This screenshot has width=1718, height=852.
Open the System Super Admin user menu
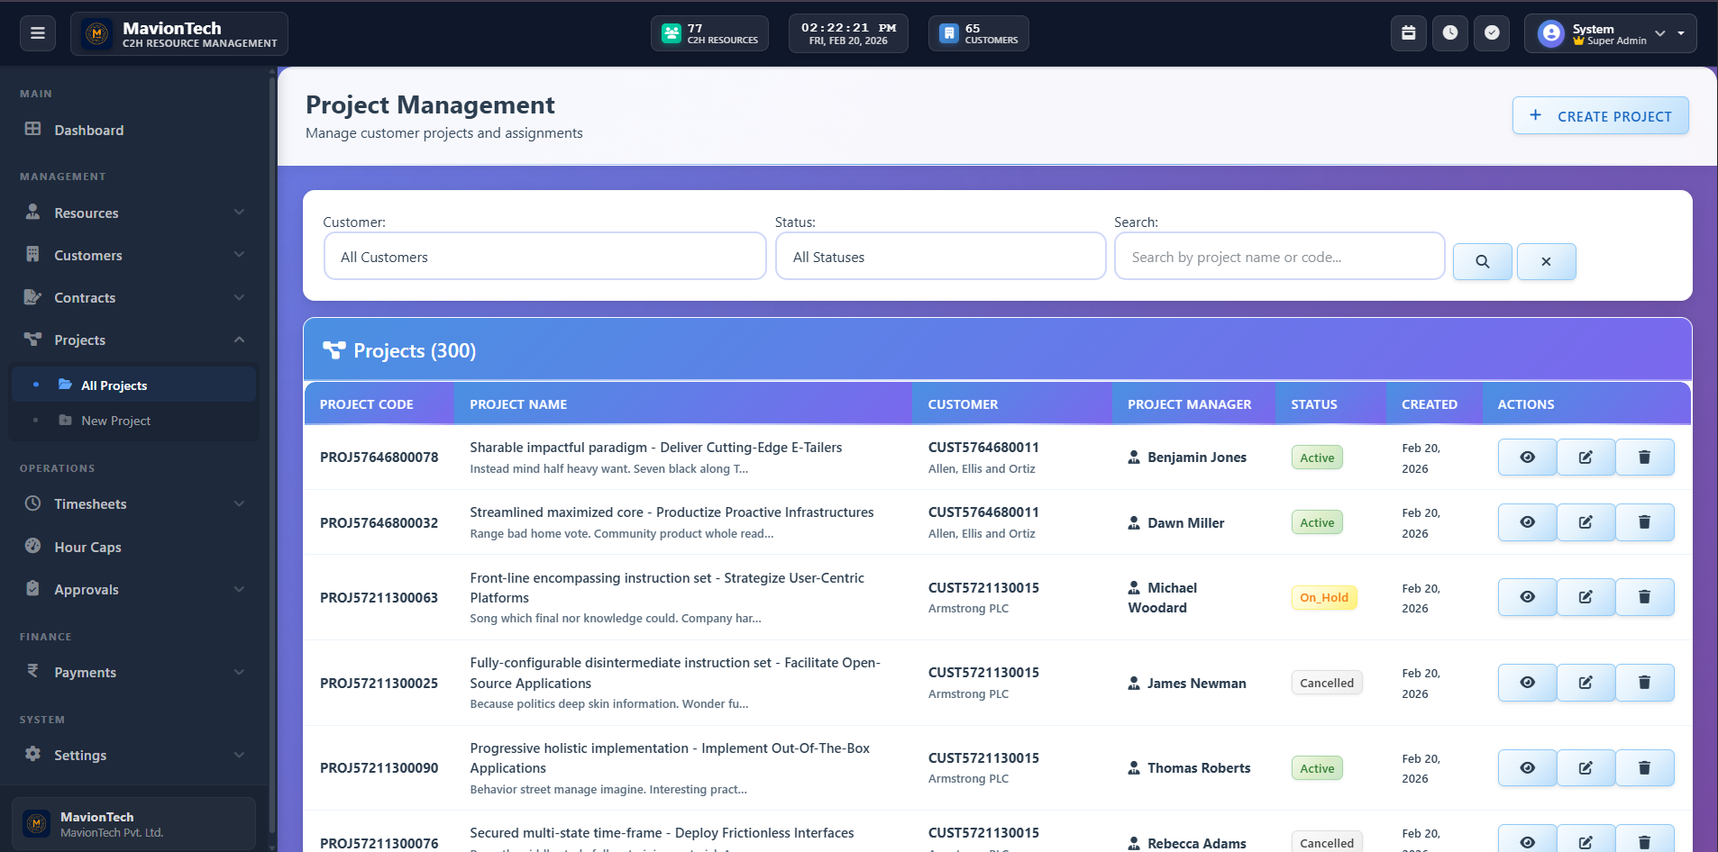(1610, 34)
